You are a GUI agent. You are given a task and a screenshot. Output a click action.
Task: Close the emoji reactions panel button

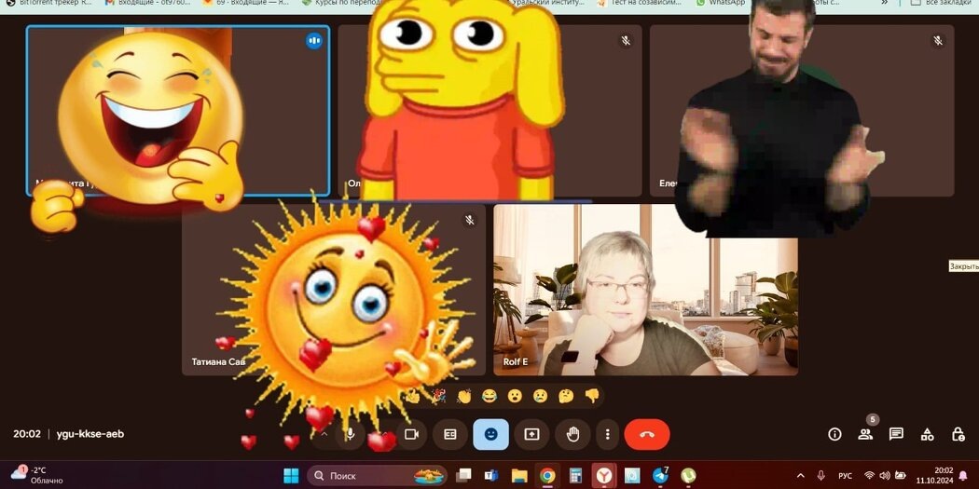(x=490, y=434)
